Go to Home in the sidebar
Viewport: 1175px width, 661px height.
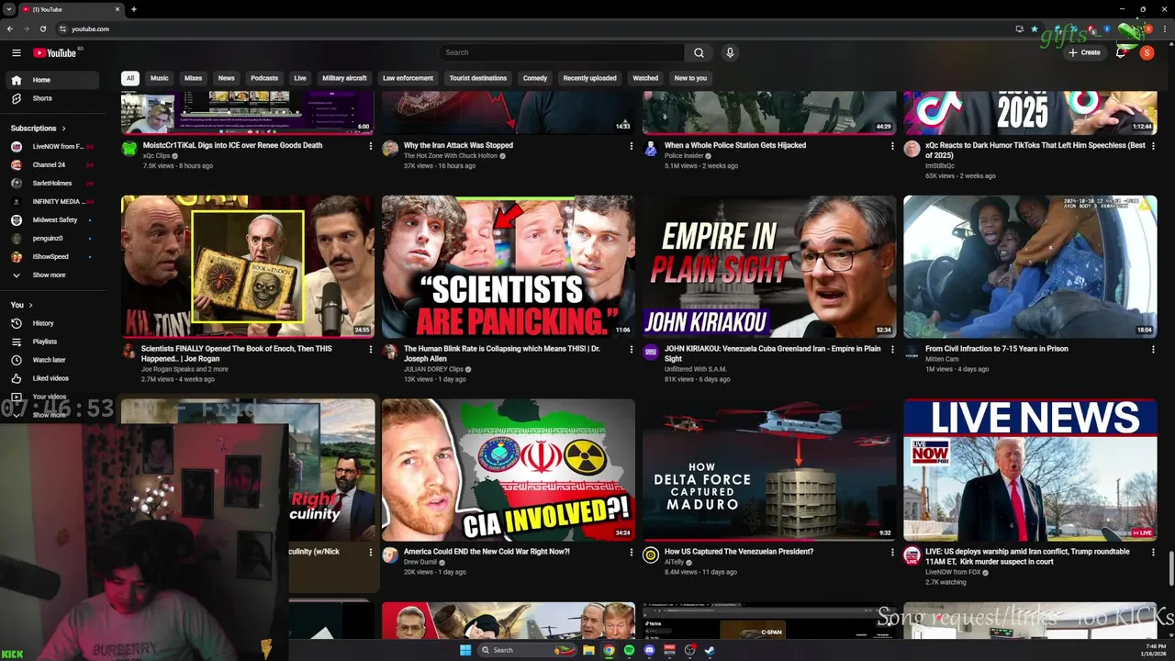click(51, 80)
